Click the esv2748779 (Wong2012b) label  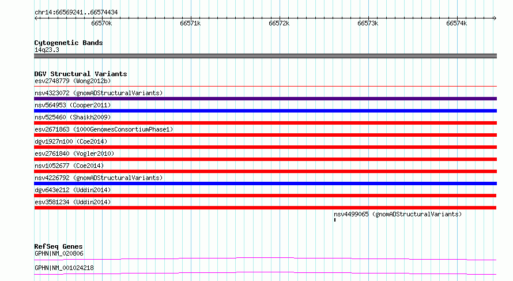pos(73,81)
